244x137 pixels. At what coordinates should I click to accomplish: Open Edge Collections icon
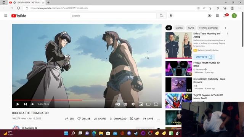pos(225,8)
